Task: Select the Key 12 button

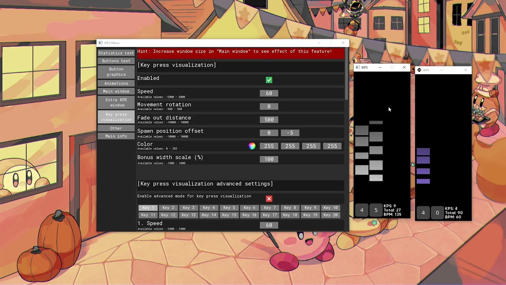Action: tap(168, 215)
